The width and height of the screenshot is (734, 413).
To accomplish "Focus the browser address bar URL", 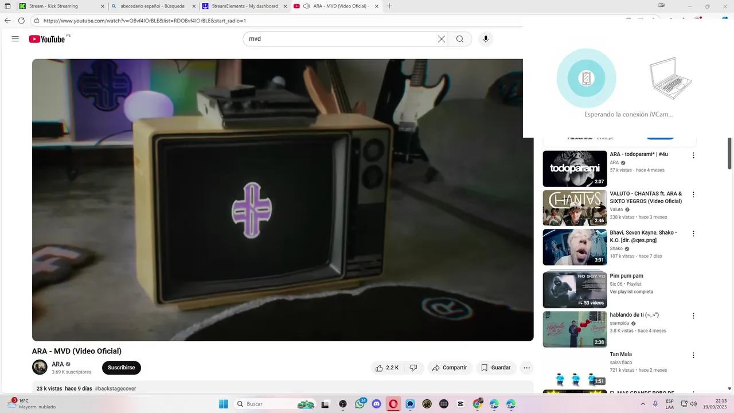I will click(145, 21).
